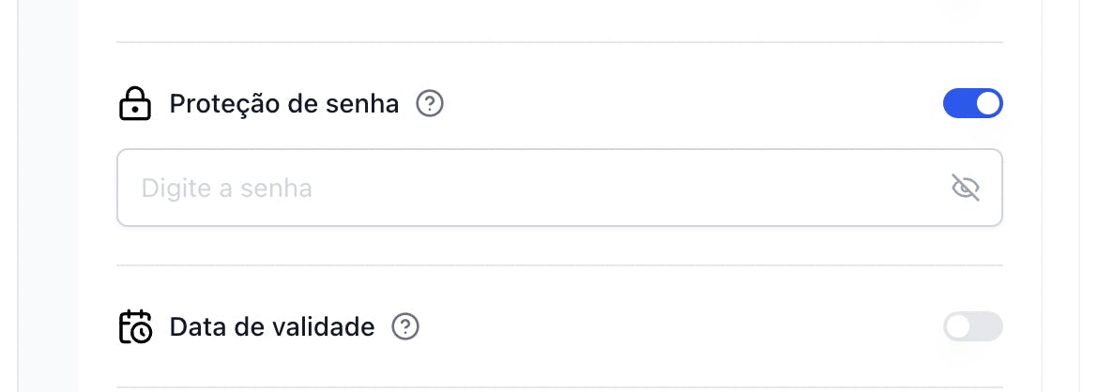
Task: Click the white knob of the blue switch
Action: 988,103
